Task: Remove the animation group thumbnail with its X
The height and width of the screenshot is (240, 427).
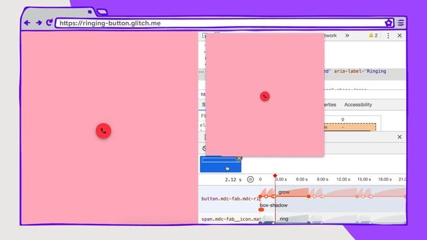Action: click(x=239, y=158)
